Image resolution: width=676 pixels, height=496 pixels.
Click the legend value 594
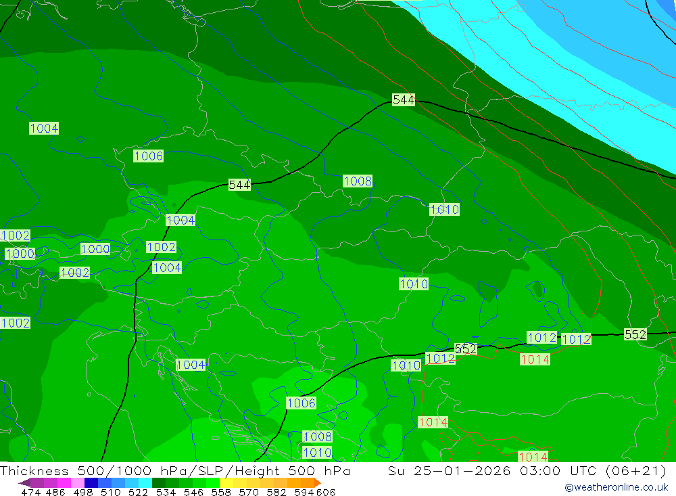tap(304, 493)
